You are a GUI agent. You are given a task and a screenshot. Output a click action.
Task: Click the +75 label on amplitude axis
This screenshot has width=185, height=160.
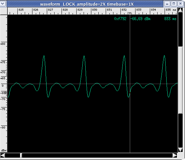coord(3,62)
